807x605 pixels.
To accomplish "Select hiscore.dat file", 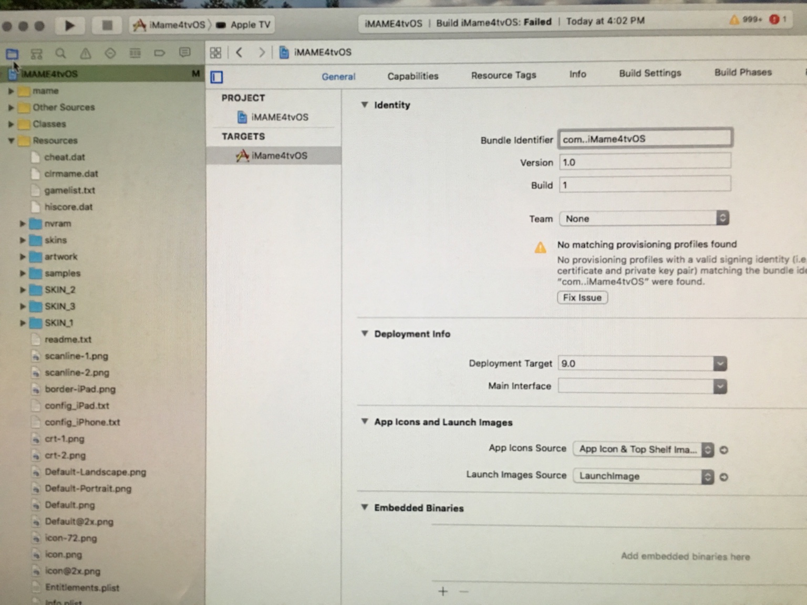I will [x=68, y=207].
